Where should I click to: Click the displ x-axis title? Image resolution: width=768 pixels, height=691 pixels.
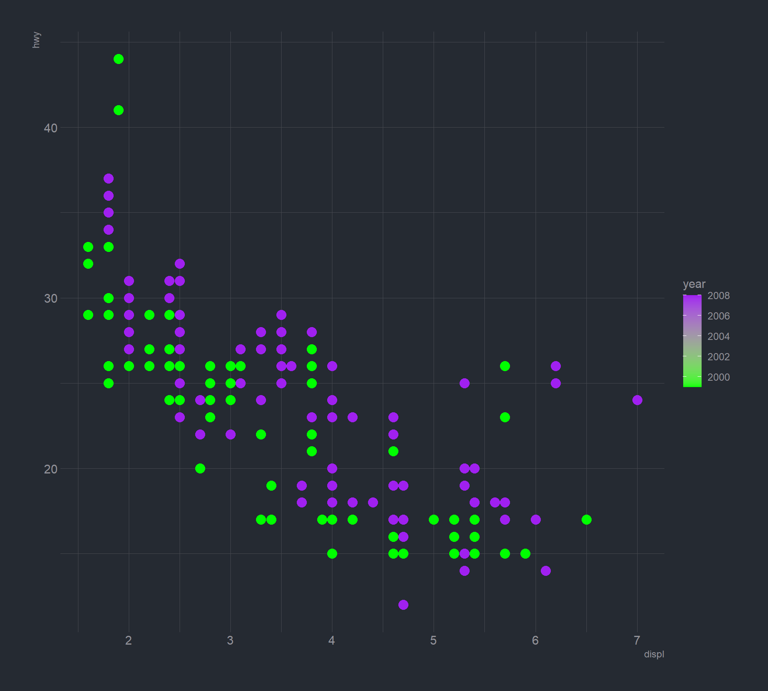pyautogui.click(x=654, y=654)
